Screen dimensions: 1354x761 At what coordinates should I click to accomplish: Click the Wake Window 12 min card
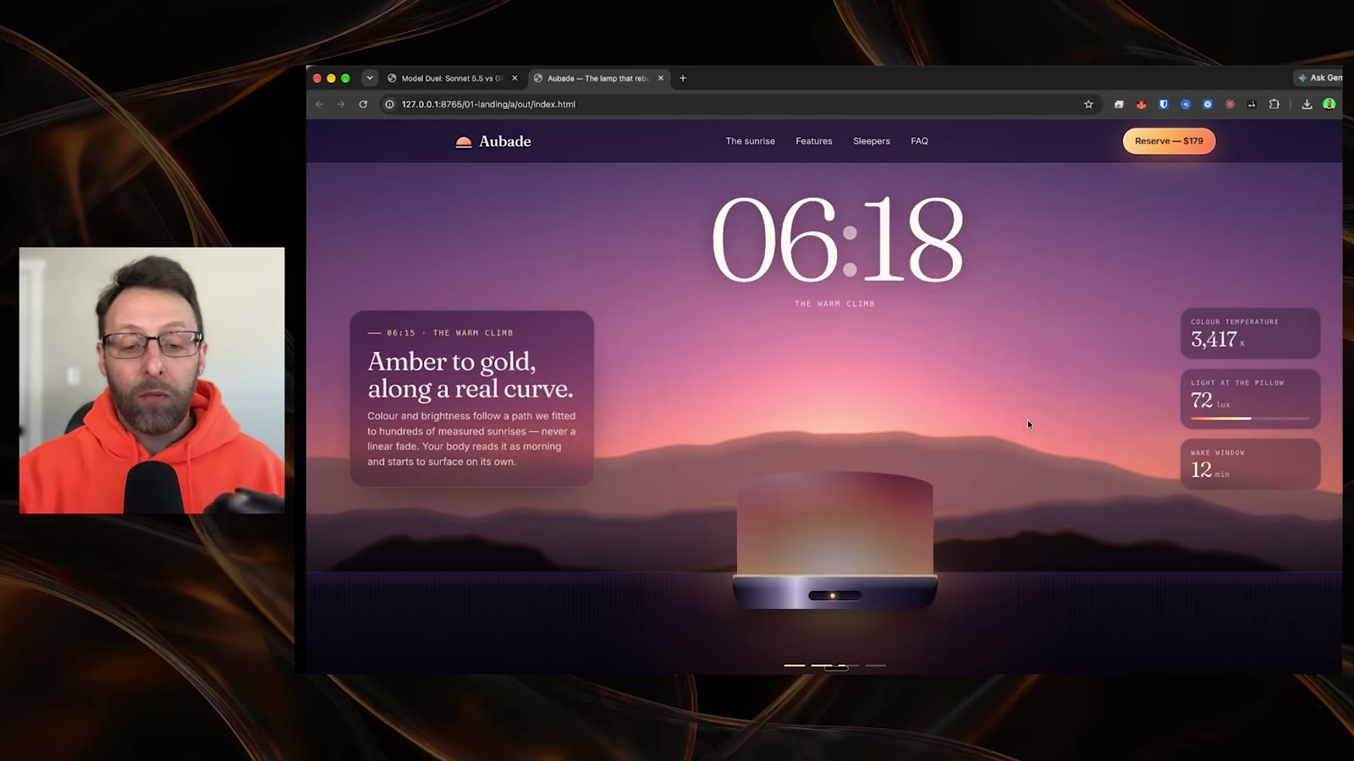click(1250, 463)
